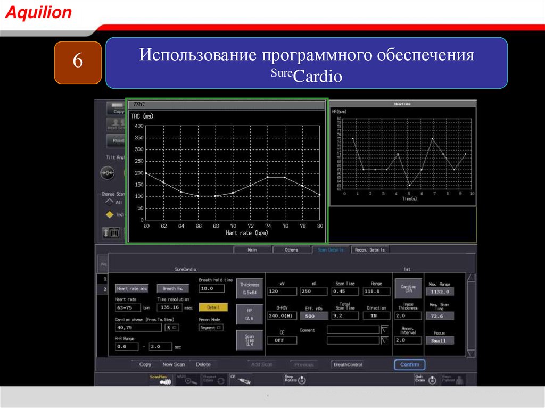Select the Individual diamond radio option
Image resolution: width=545 pixels, height=408 pixels.
pyautogui.click(x=110, y=214)
